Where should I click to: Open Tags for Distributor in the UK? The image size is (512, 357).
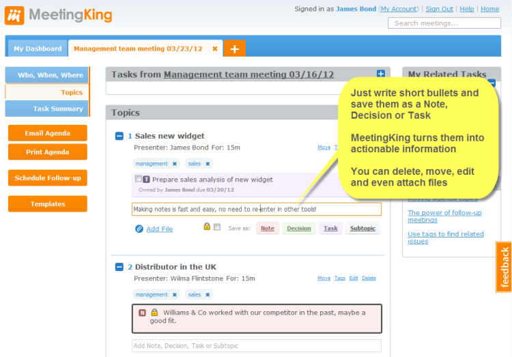tap(339, 279)
